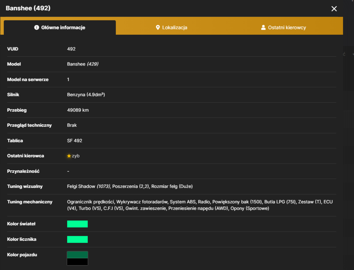
Task: Click the dialog title 'Banshee (492)'
Action: pos(28,8)
